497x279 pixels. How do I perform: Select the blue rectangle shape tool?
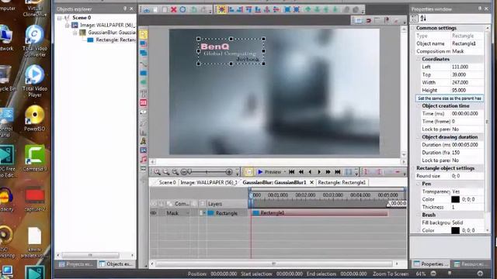tap(143, 74)
